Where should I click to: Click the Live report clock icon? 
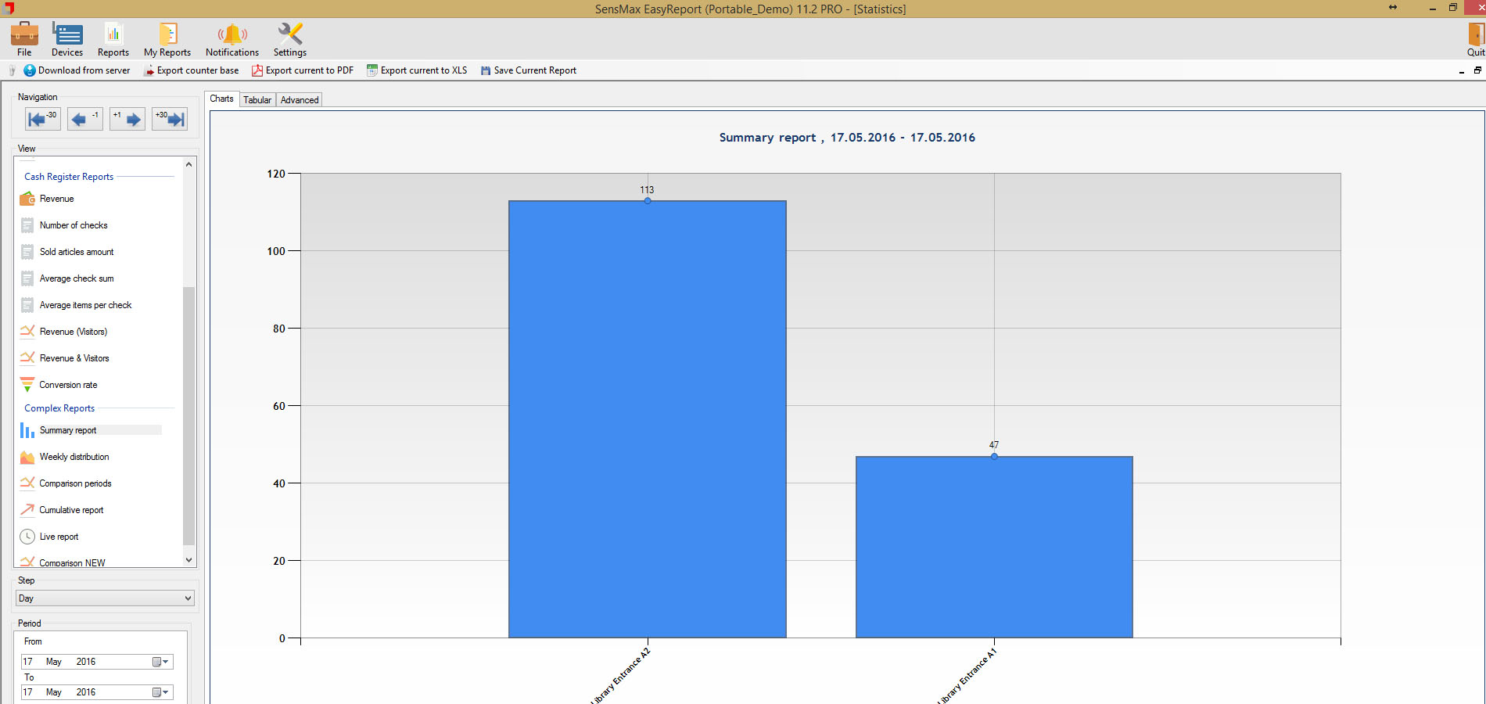(x=27, y=537)
